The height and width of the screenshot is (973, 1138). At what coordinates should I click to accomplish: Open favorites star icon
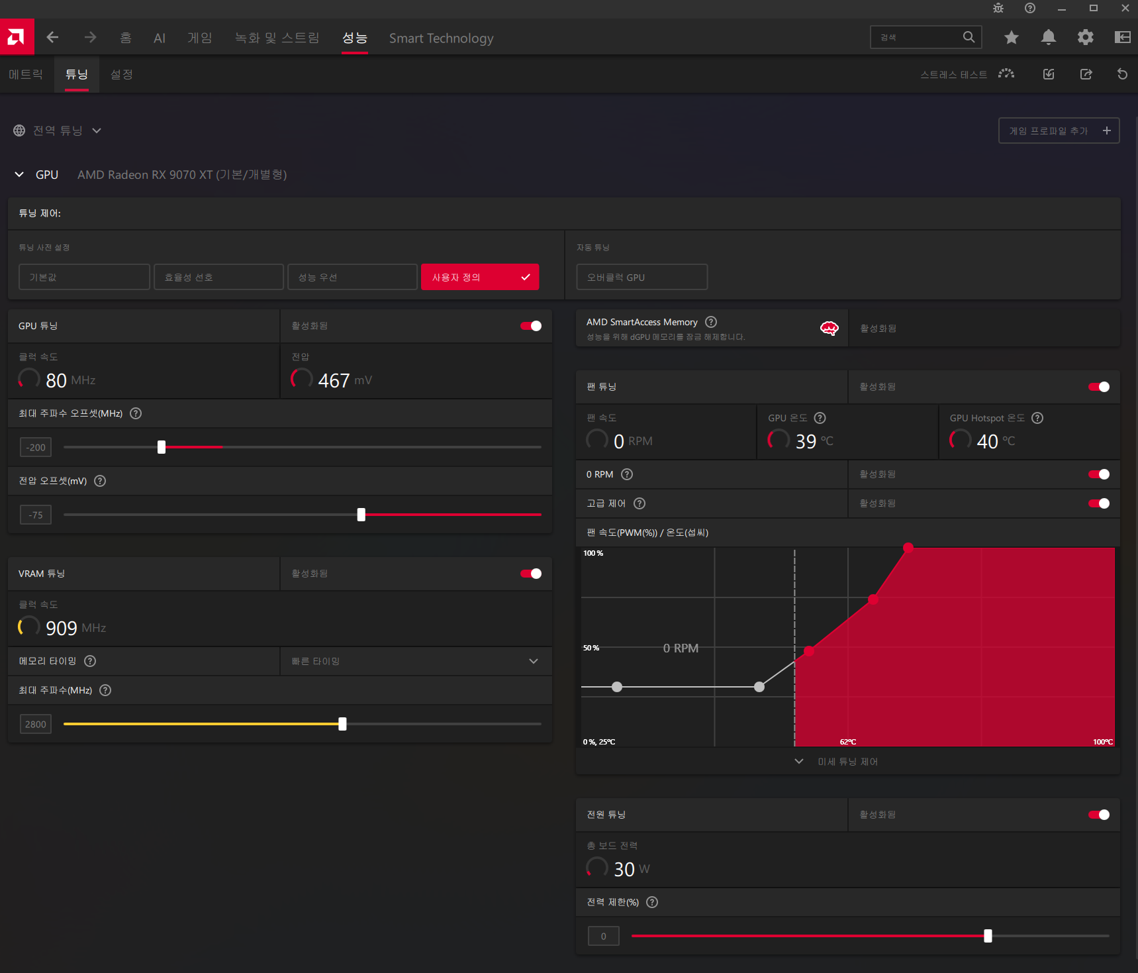pyautogui.click(x=1012, y=37)
